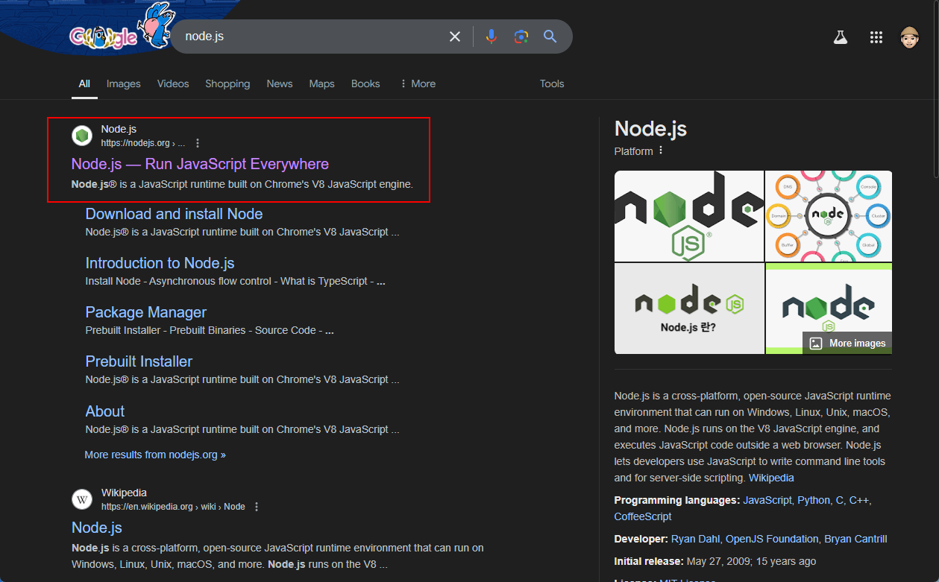The image size is (939, 582).
Task: Click the magnifying glass search button
Action: [x=550, y=37]
